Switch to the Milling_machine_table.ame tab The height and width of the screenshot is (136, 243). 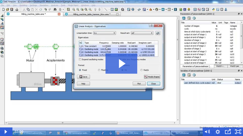tap(33, 14)
